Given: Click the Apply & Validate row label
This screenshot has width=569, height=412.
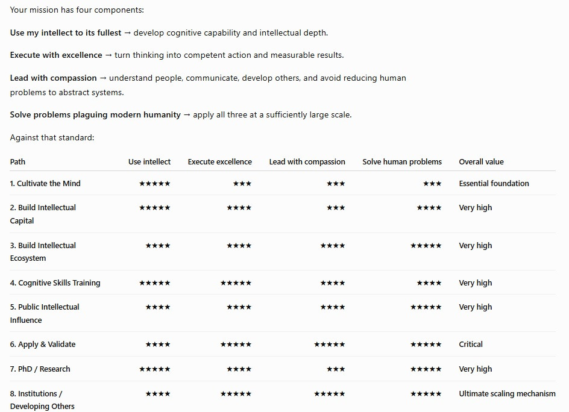Looking at the screenshot, I should point(42,344).
